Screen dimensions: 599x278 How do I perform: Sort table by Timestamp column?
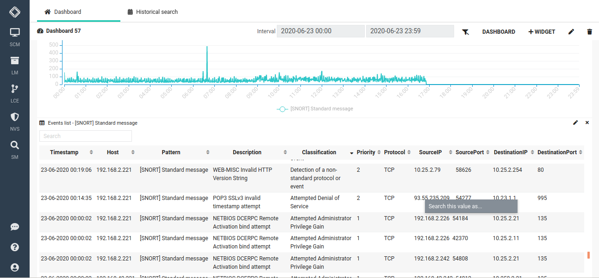pyautogui.click(x=91, y=152)
